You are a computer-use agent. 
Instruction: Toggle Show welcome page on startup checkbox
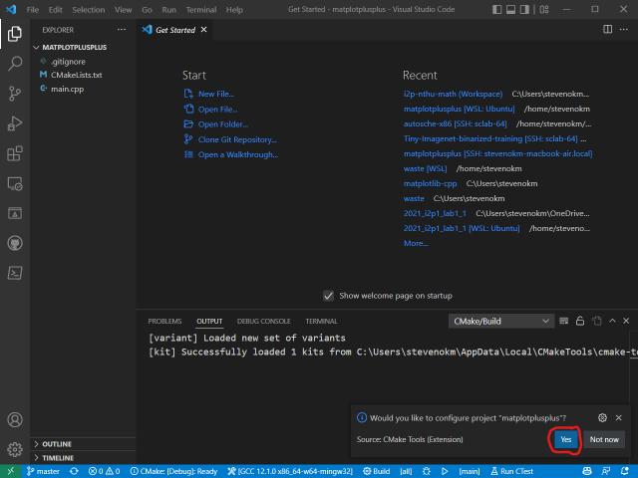[328, 296]
